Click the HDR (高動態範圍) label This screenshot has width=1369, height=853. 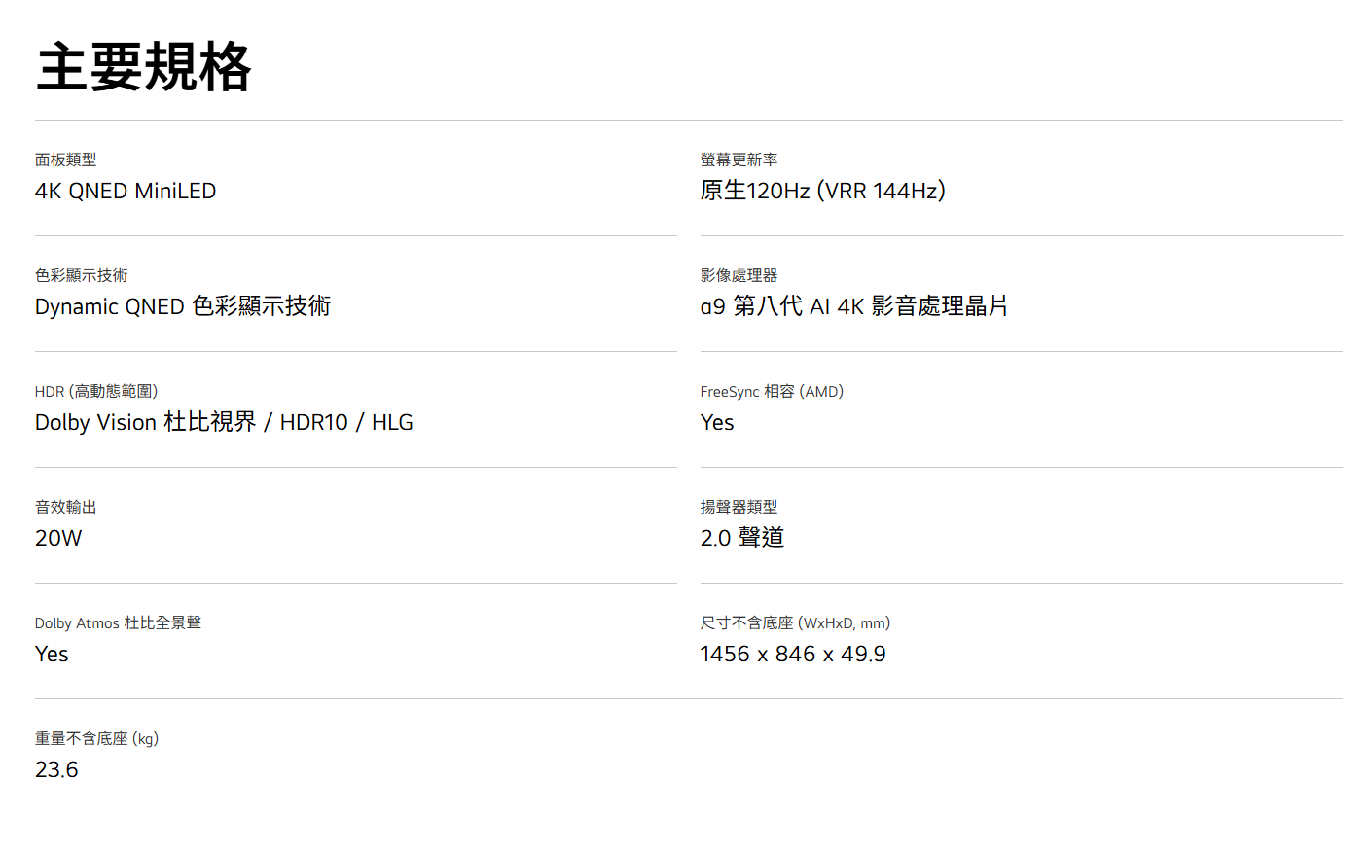[x=96, y=391]
